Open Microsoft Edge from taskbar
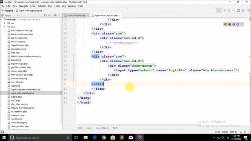This screenshot has width=251, height=141. pos(95,137)
